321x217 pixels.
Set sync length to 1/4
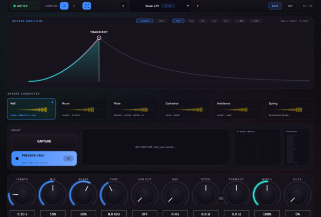coord(202,21)
